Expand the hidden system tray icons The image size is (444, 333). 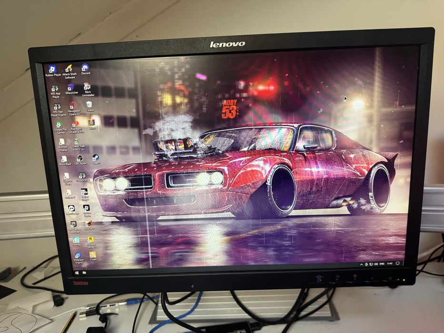[x=361, y=264]
